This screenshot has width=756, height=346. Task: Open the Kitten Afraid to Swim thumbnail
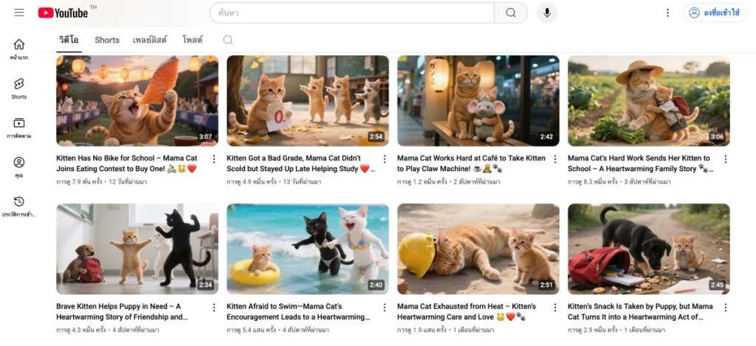click(307, 249)
